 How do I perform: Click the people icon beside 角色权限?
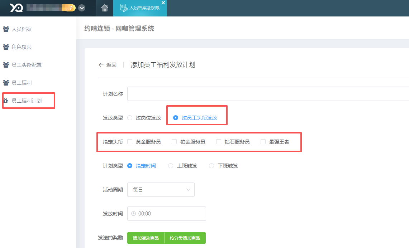6,47
